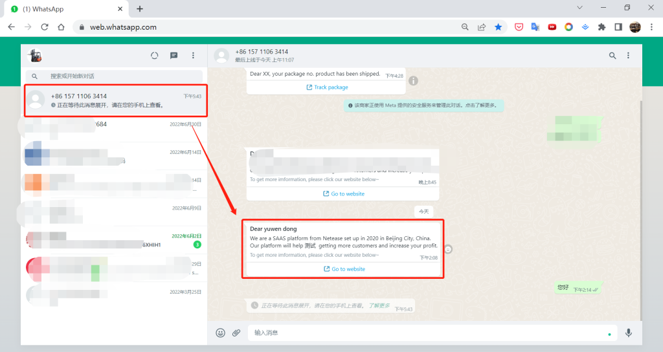This screenshot has height=352, width=663.
Task: Open the Chrome extensions puzzle icon
Action: tap(601, 27)
